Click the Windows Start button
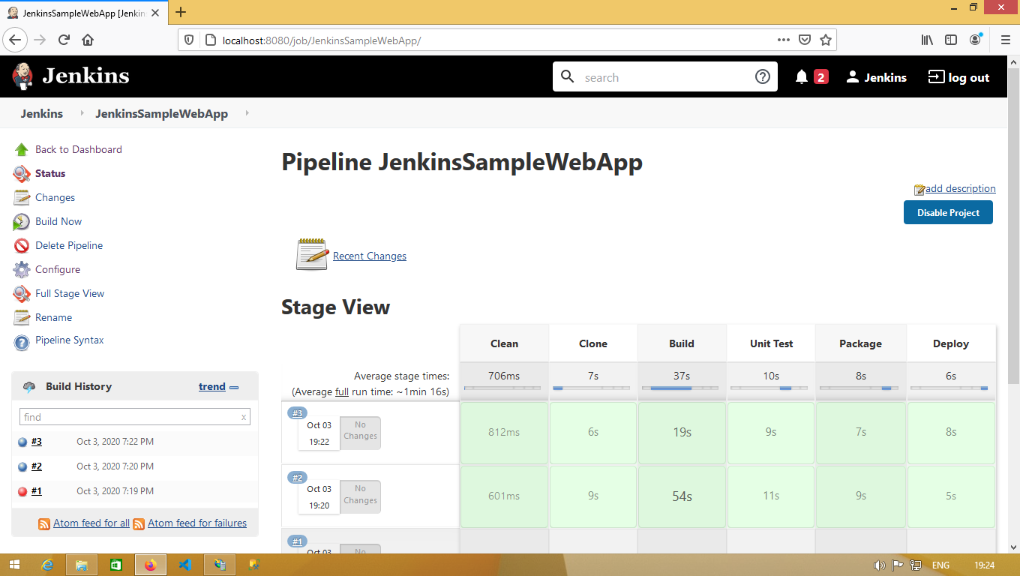Viewport: 1020px width, 576px height. pyautogui.click(x=15, y=565)
